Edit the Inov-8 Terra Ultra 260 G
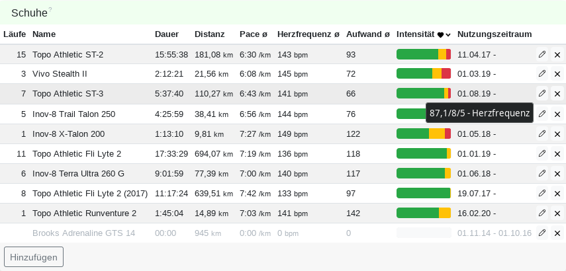Screen dimensions: 566x271 (542, 173)
